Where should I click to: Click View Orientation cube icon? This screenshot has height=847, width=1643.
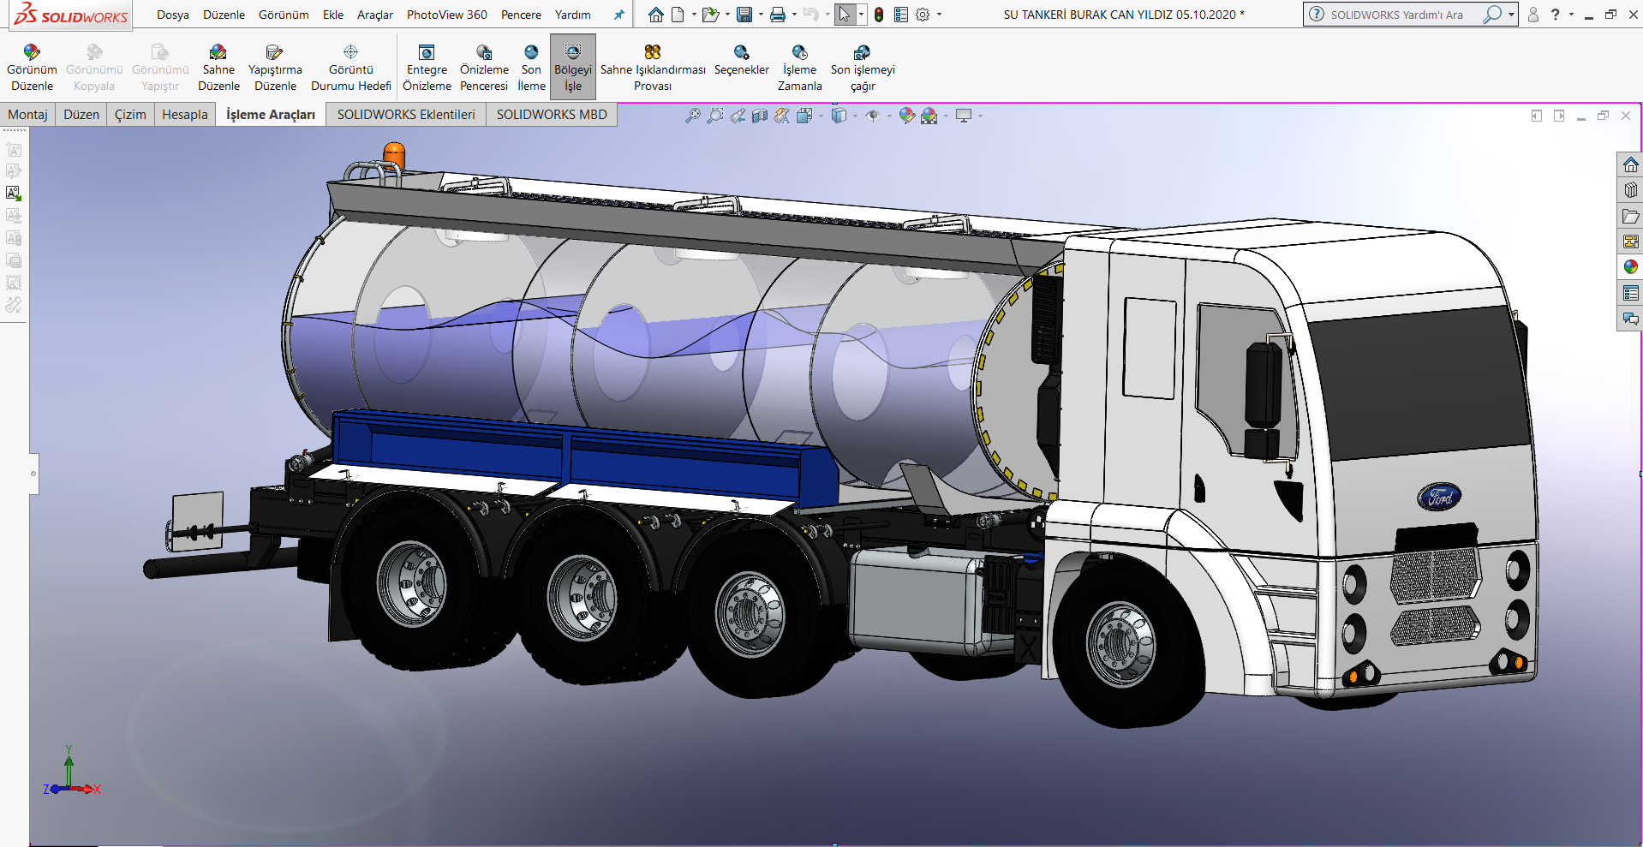804,116
